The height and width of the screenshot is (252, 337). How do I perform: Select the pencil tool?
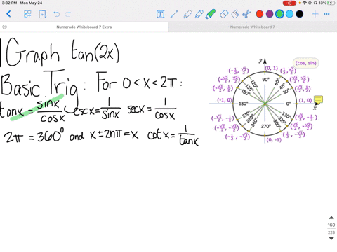tap(199, 14)
